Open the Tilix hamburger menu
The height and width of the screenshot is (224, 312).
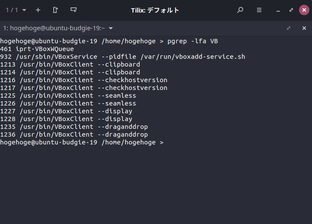(x=259, y=10)
